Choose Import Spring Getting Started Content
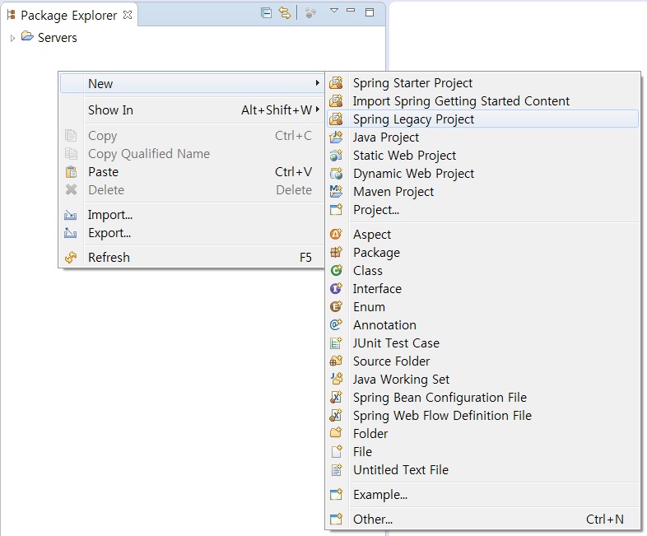647x536 pixels. 482,101
